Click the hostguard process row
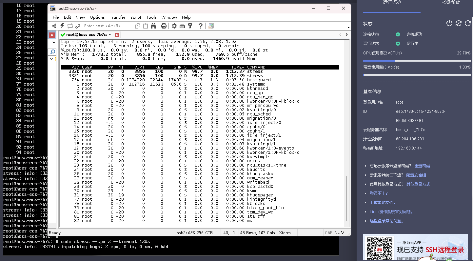 click(199, 80)
